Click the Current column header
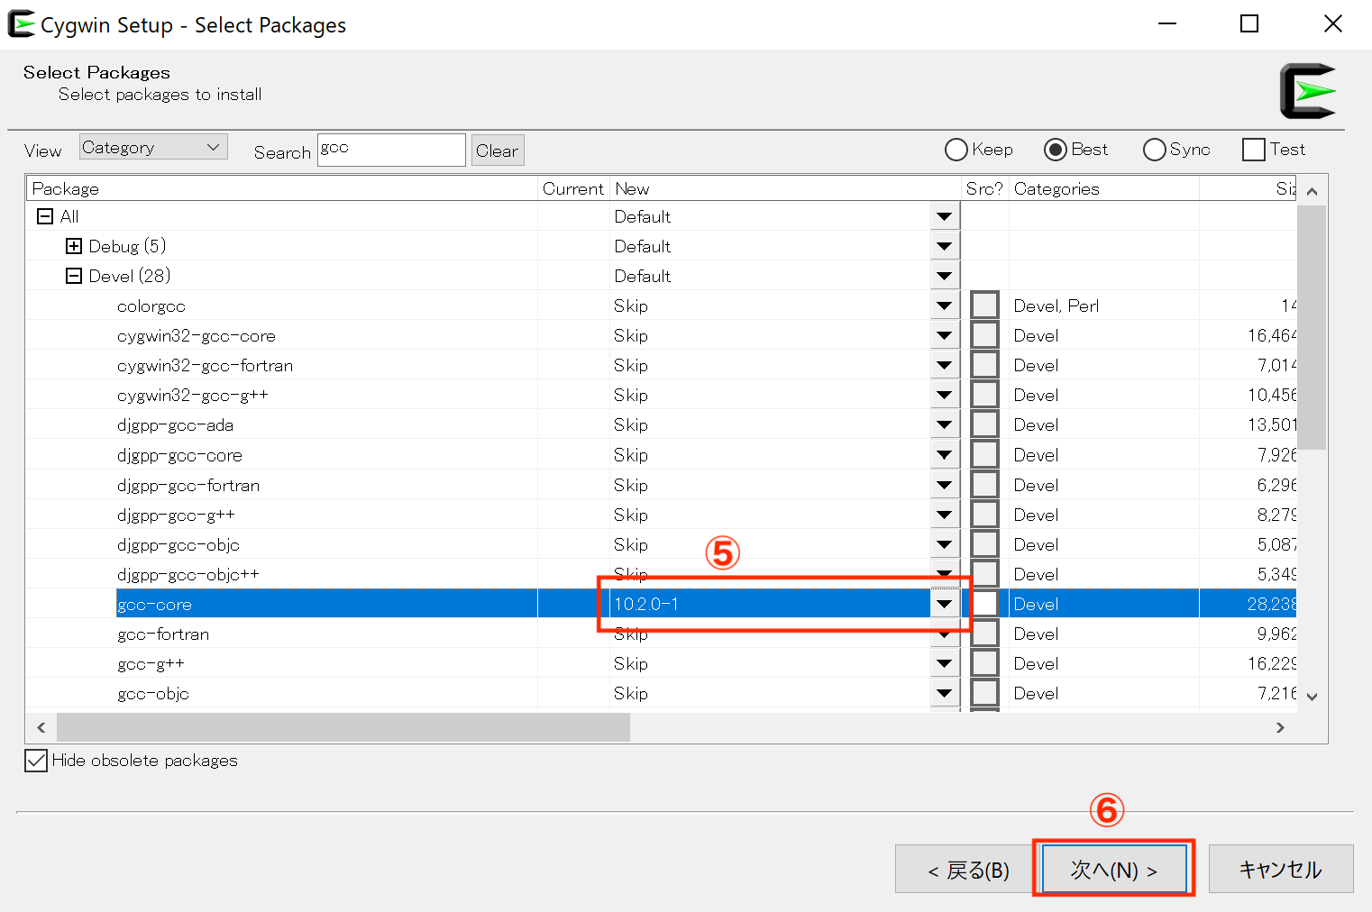1372x912 pixels. point(573,188)
